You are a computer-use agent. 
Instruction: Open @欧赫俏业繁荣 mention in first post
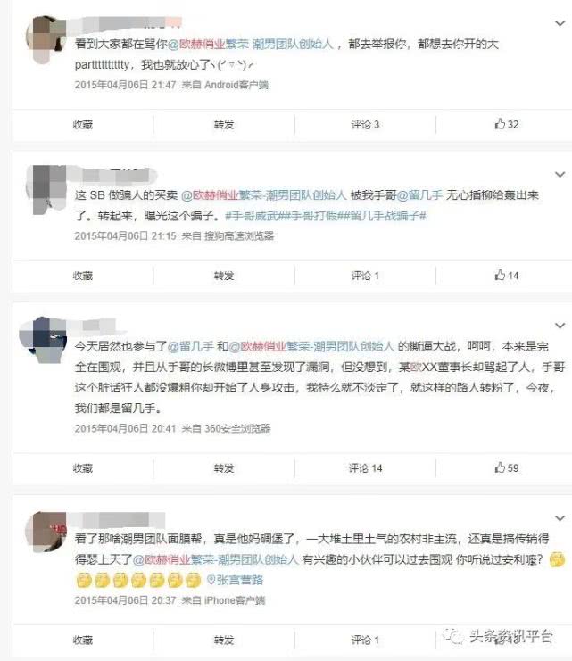(x=251, y=44)
